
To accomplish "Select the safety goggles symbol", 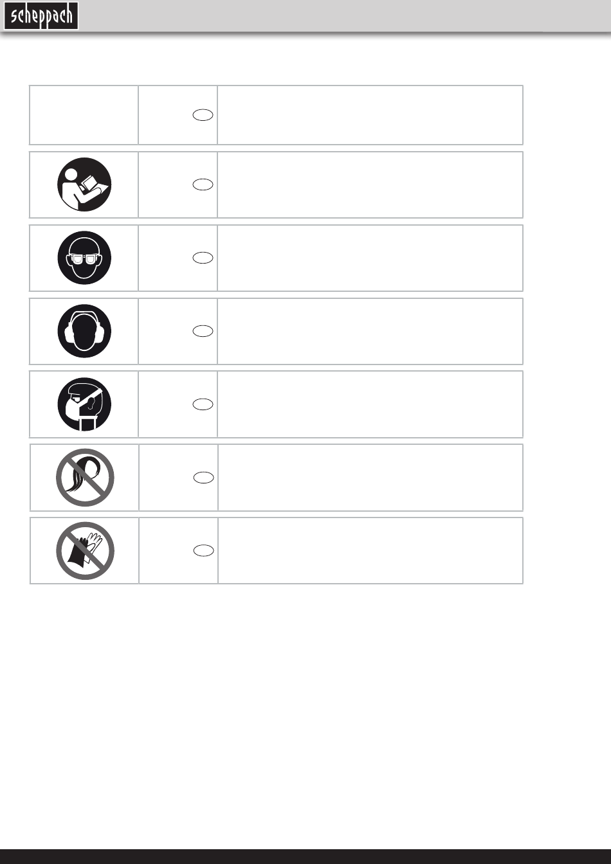I will point(84,258).
